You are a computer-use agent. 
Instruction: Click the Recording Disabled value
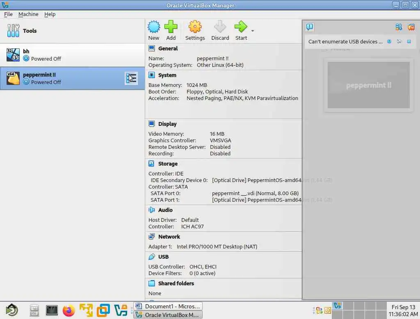(x=220, y=154)
